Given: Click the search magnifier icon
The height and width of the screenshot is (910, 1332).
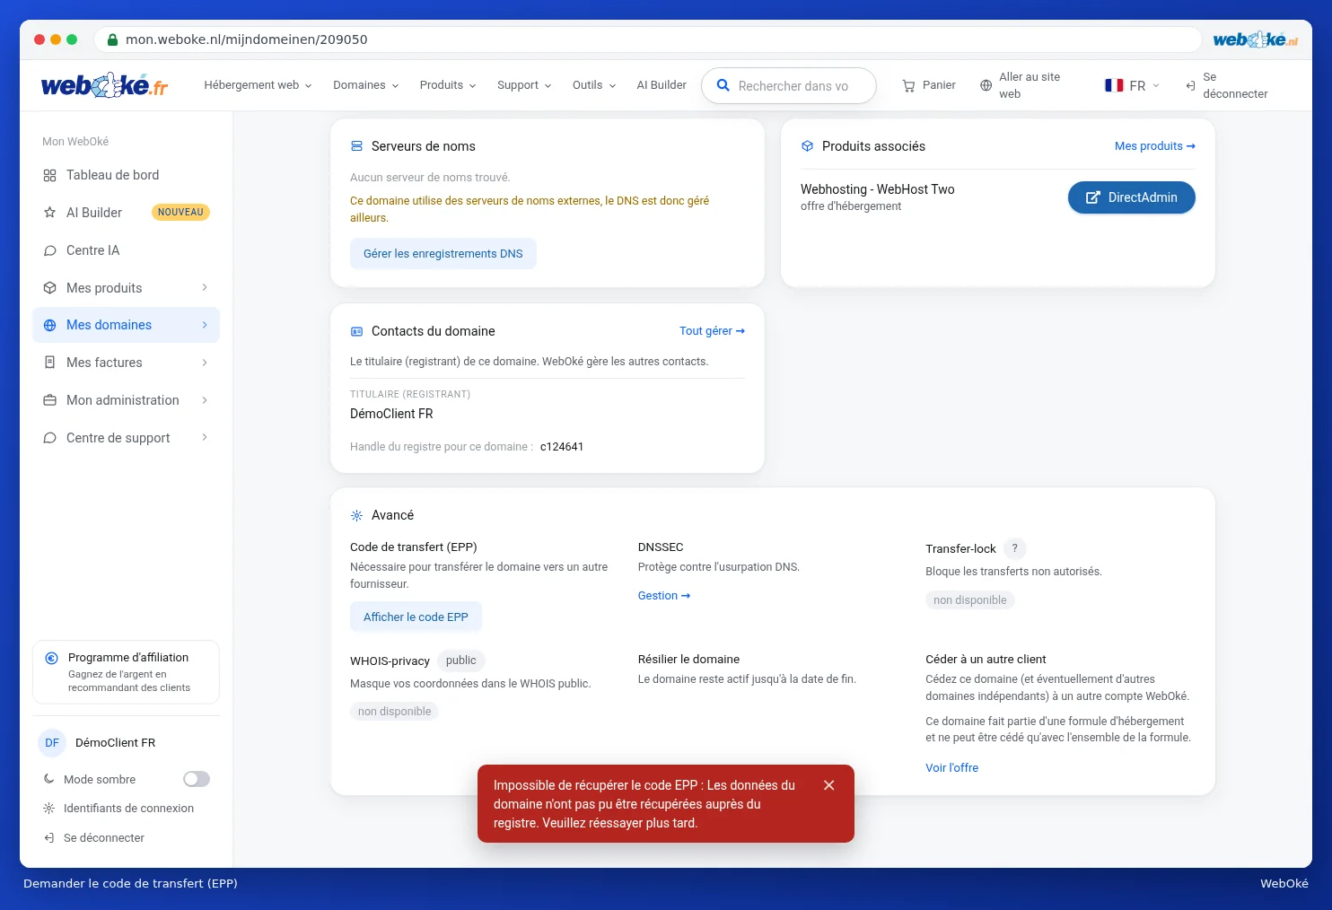Looking at the screenshot, I should point(723,85).
